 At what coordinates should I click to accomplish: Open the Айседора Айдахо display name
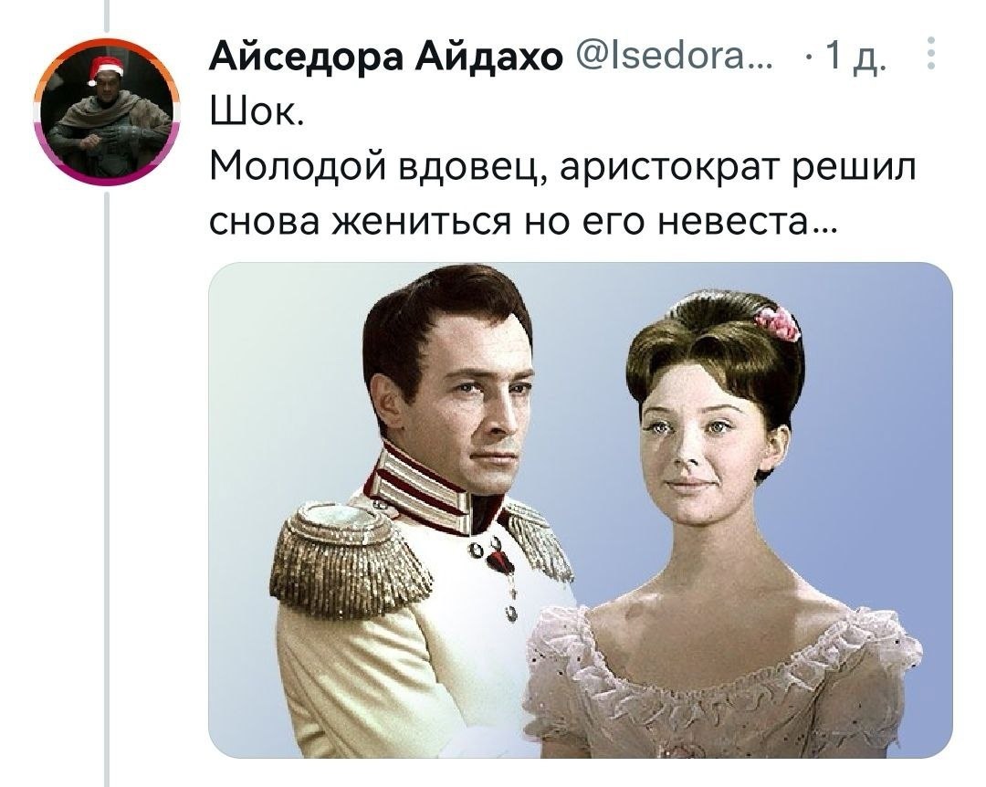(385, 58)
